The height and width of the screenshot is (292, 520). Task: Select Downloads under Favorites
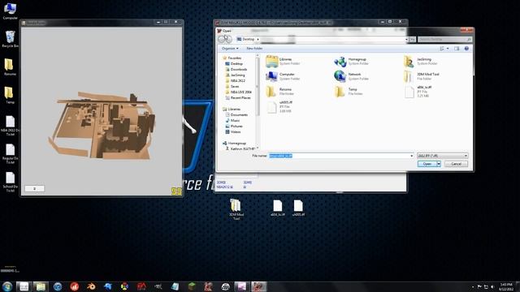[x=236, y=70]
